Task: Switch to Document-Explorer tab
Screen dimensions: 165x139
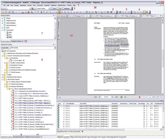Action: tap(18, 137)
